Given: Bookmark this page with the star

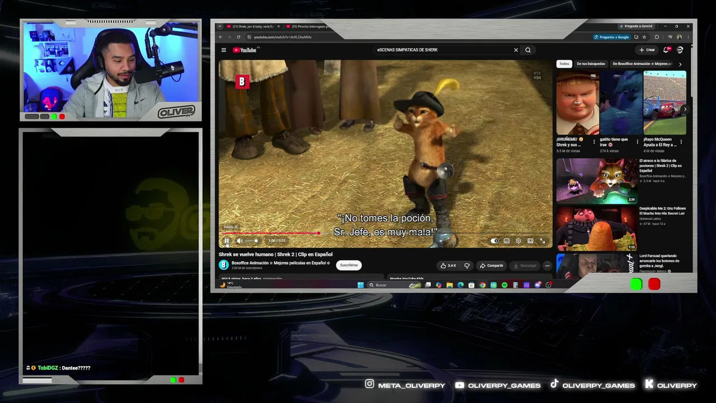Looking at the screenshot, I should [644, 37].
